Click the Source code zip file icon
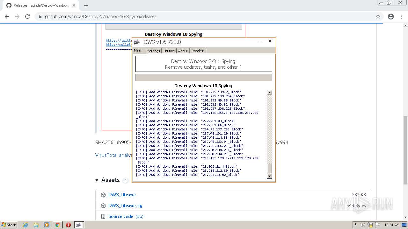This screenshot has height=229, width=408. pos(103,217)
